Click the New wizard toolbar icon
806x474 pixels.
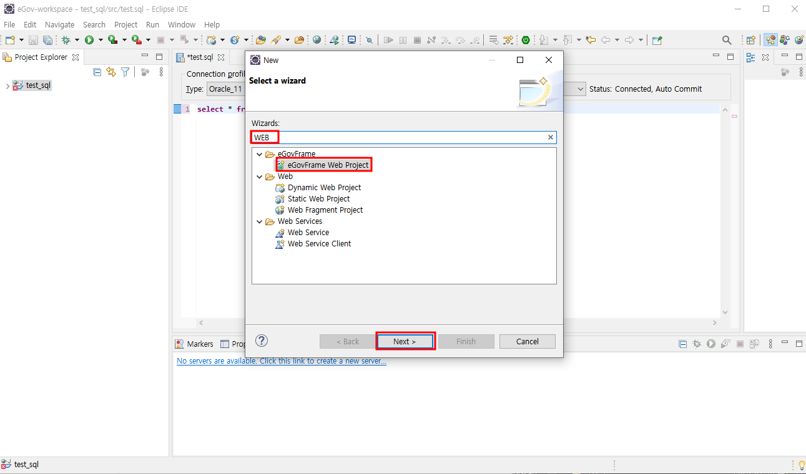tap(10, 40)
